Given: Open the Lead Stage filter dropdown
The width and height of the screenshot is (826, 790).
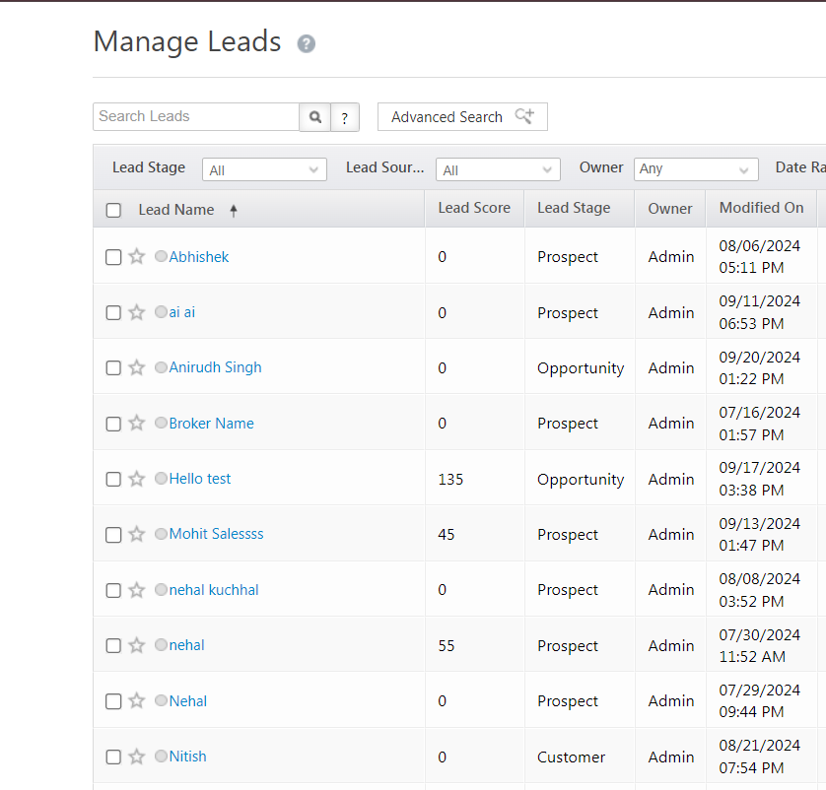Looking at the screenshot, I should pyautogui.click(x=264, y=169).
